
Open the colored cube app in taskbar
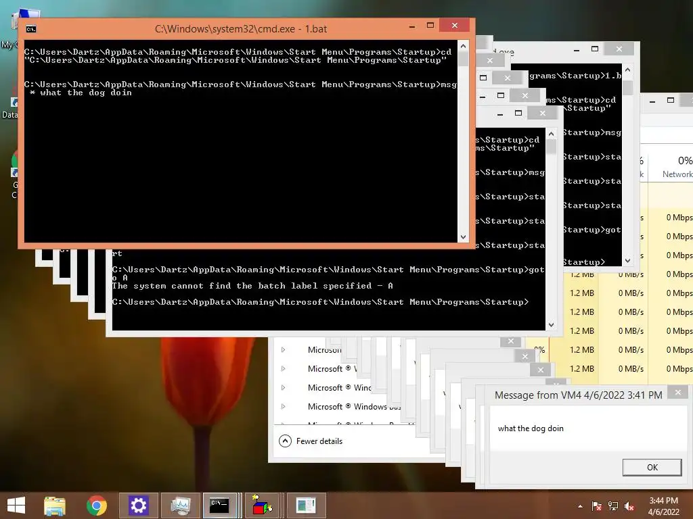(x=262, y=505)
